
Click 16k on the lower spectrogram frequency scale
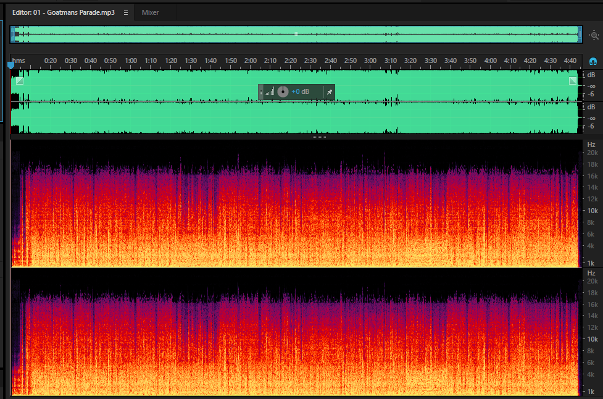click(x=593, y=304)
